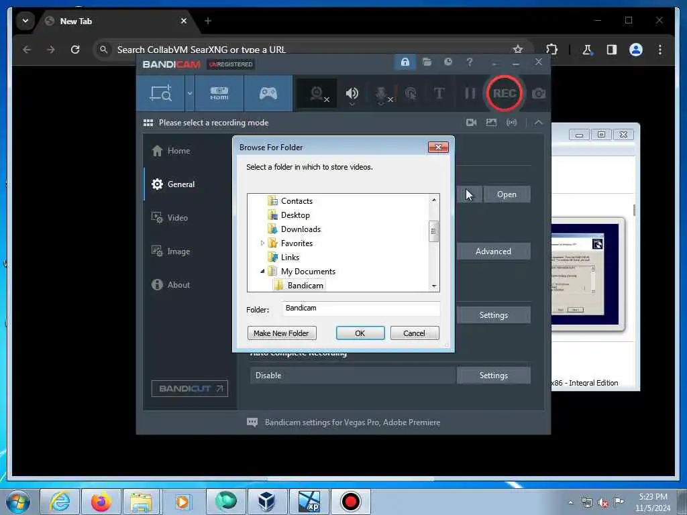Start recording with the REC button
The image size is (687, 515).
(505, 93)
